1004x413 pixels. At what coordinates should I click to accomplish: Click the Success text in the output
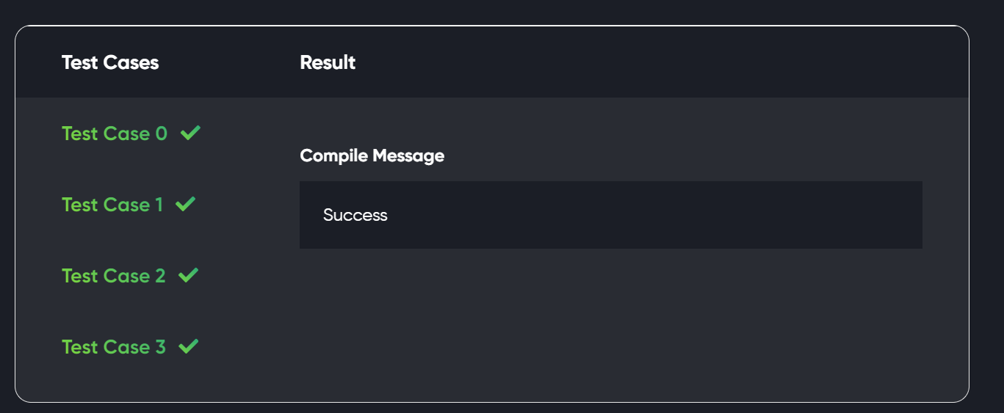click(355, 215)
